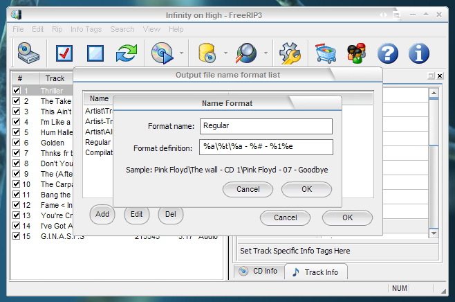Click the CD drive icon in toolbar
The image size is (455, 302).
[30, 53]
